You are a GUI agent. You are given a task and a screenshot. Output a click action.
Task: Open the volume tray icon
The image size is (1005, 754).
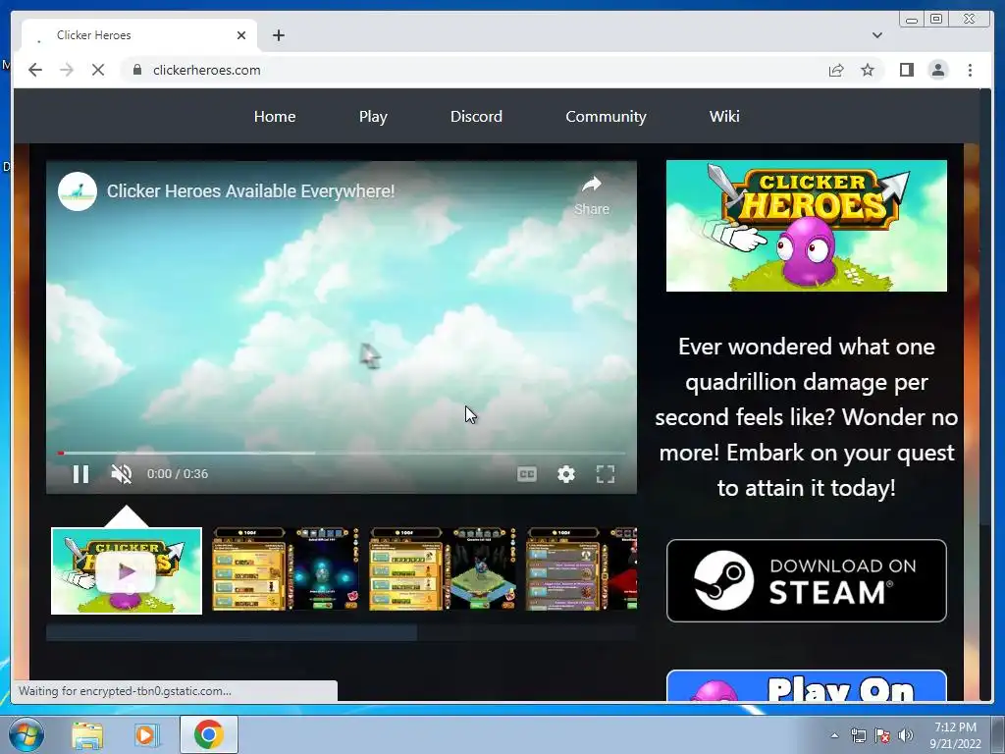click(906, 735)
